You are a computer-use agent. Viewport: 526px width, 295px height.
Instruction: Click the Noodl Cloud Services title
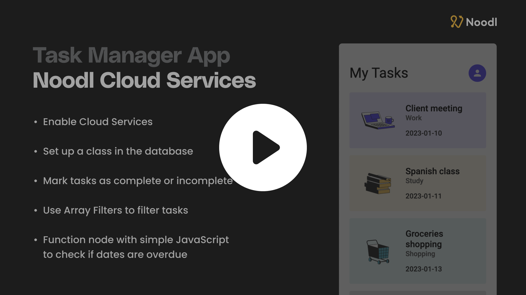[x=144, y=80]
